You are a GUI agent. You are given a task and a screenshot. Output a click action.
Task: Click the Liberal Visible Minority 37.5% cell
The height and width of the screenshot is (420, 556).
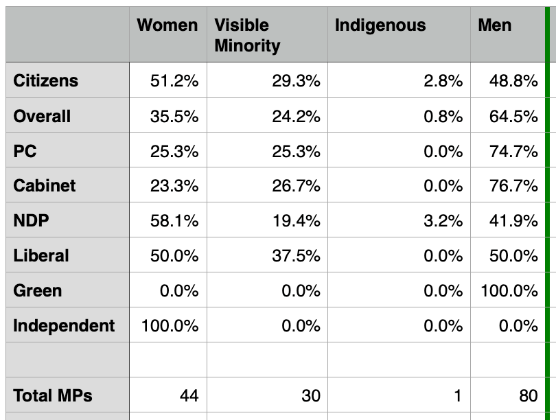tap(267, 255)
